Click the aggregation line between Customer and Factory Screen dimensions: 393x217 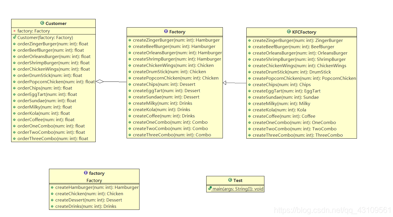[115, 82]
